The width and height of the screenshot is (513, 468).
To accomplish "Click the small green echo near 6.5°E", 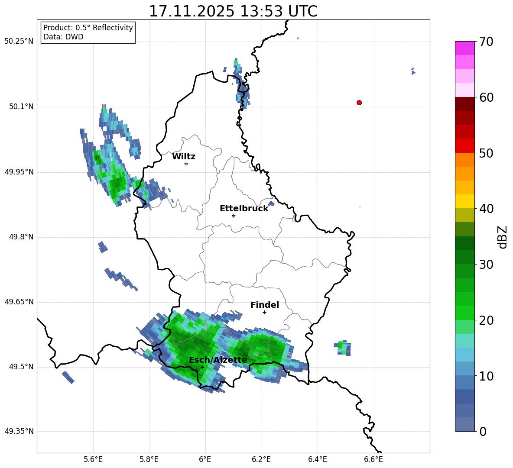I will [343, 348].
